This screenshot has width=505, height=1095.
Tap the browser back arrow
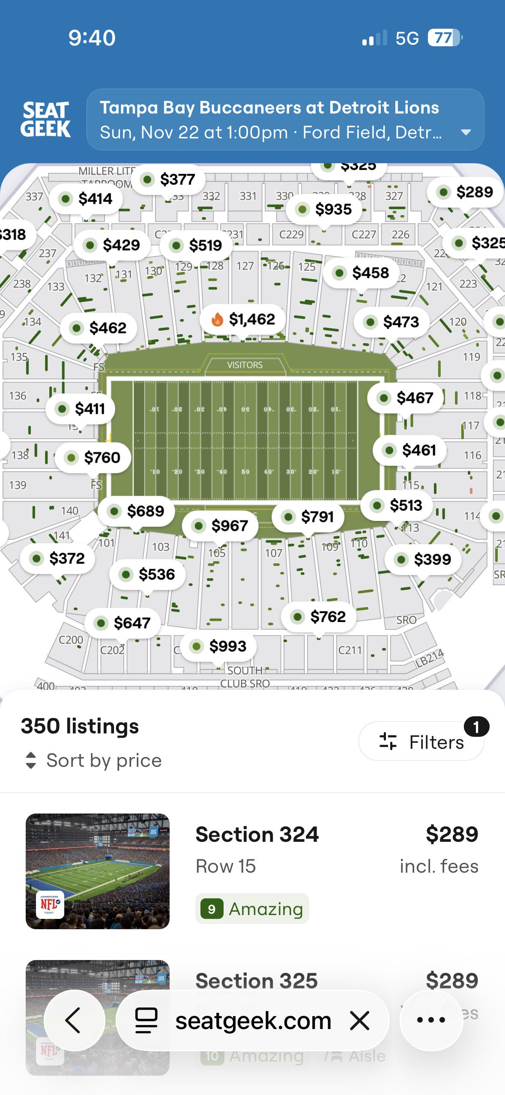tap(74, 1020)
